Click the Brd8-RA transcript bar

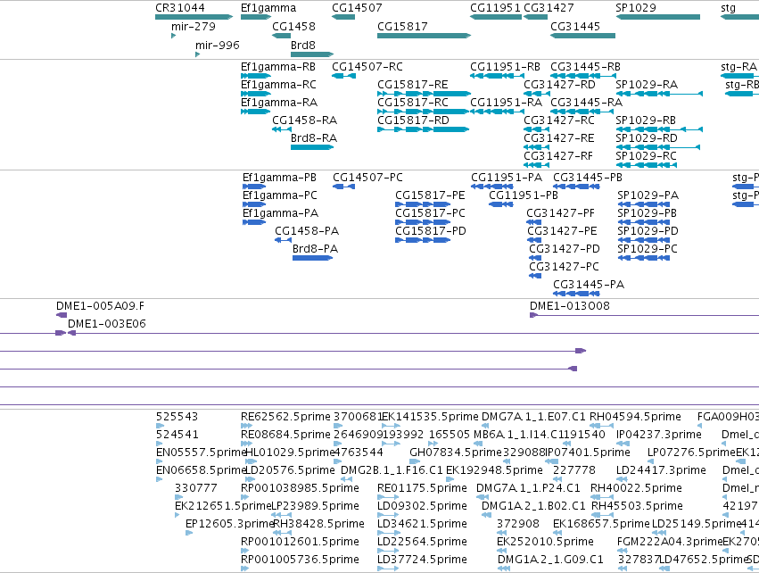(x=312, y=147)
